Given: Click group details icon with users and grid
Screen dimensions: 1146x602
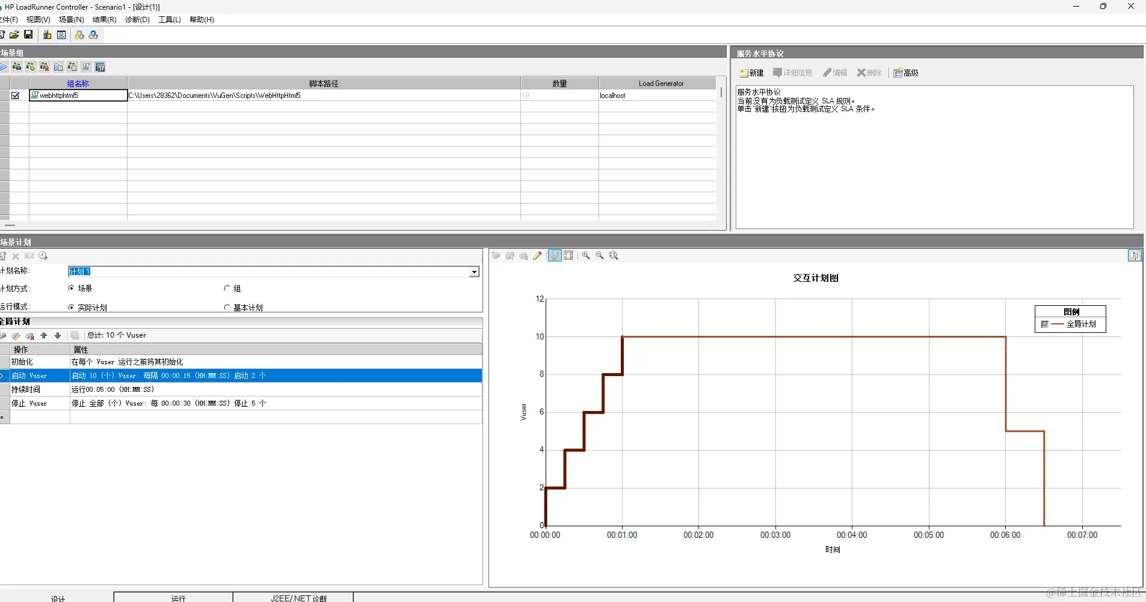Looking at the screenshot, I should (x=72, y=67).
